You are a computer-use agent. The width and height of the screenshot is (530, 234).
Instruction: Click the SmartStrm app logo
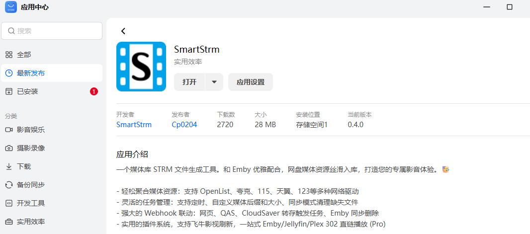pos(141,67)
